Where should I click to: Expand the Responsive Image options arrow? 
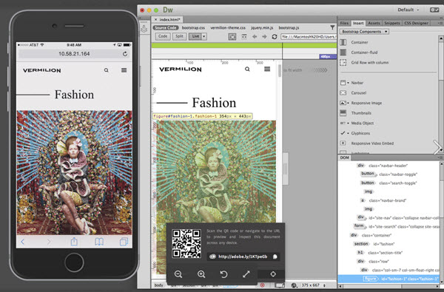tap(348, 103)
